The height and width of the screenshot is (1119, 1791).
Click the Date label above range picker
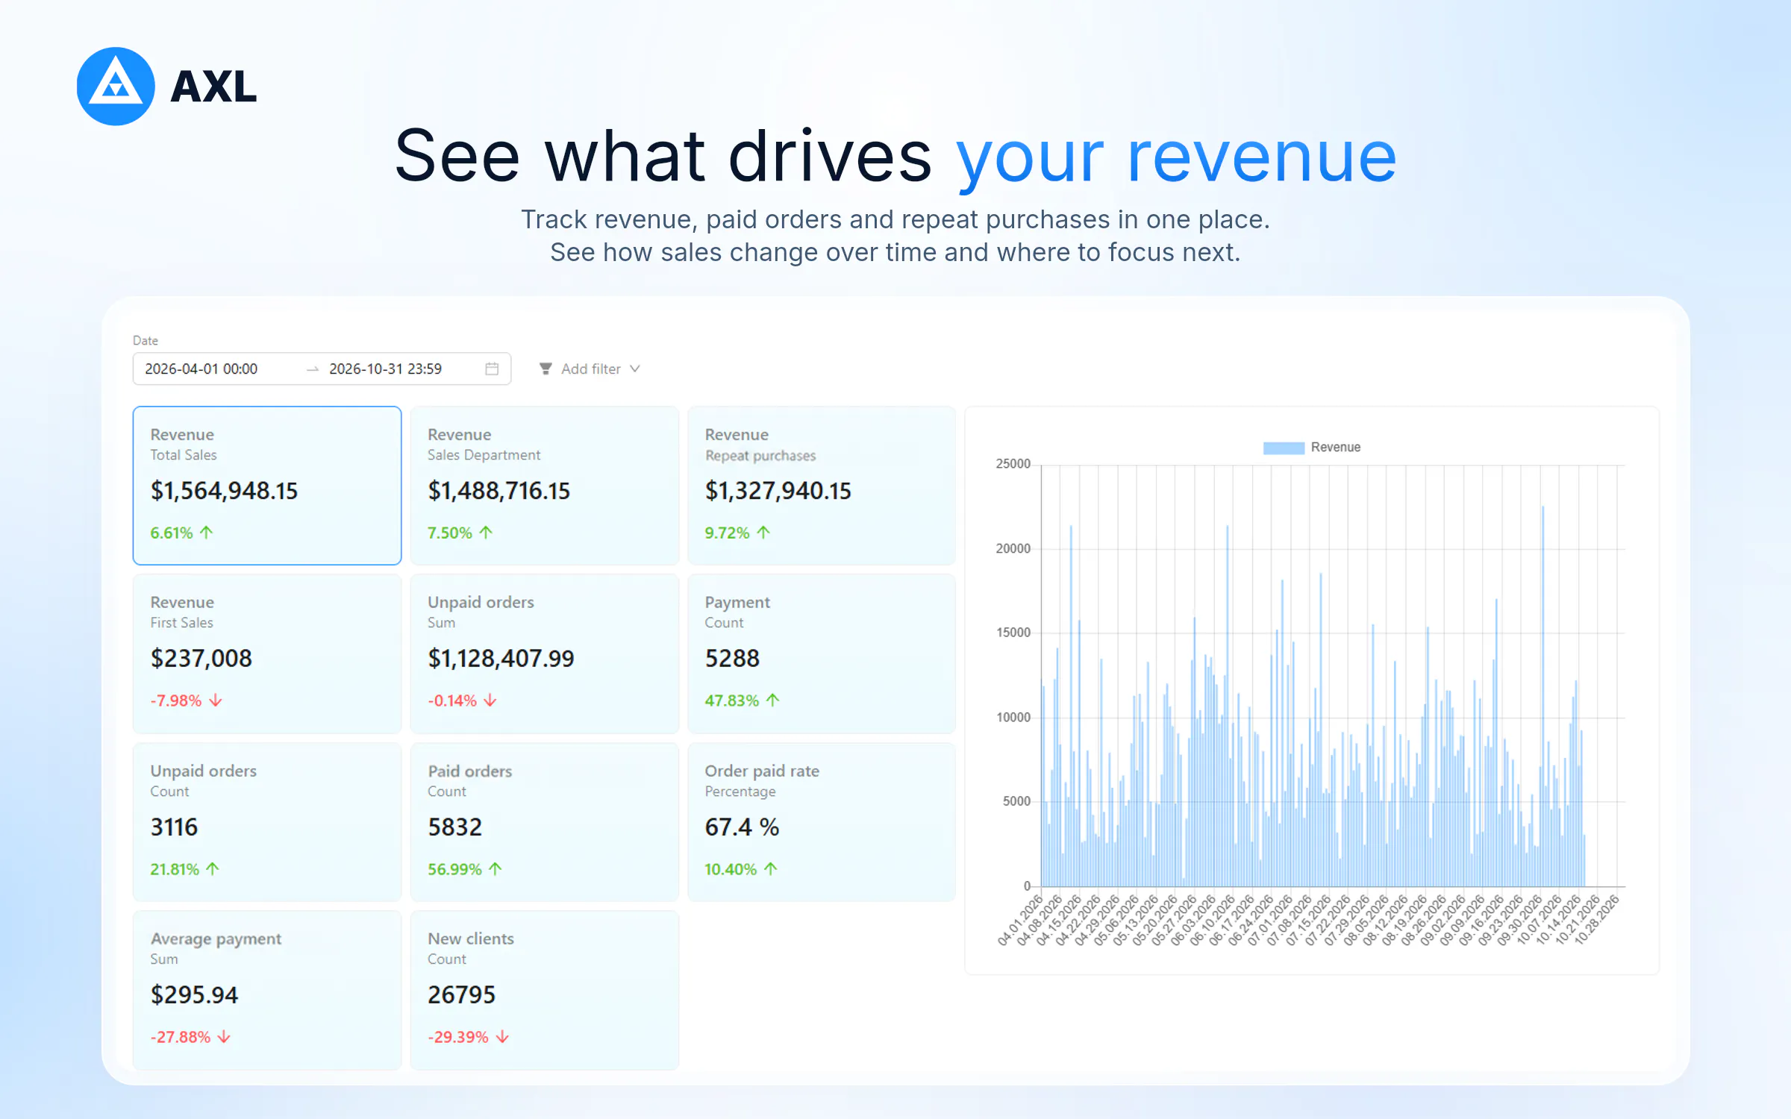point(146,341)
